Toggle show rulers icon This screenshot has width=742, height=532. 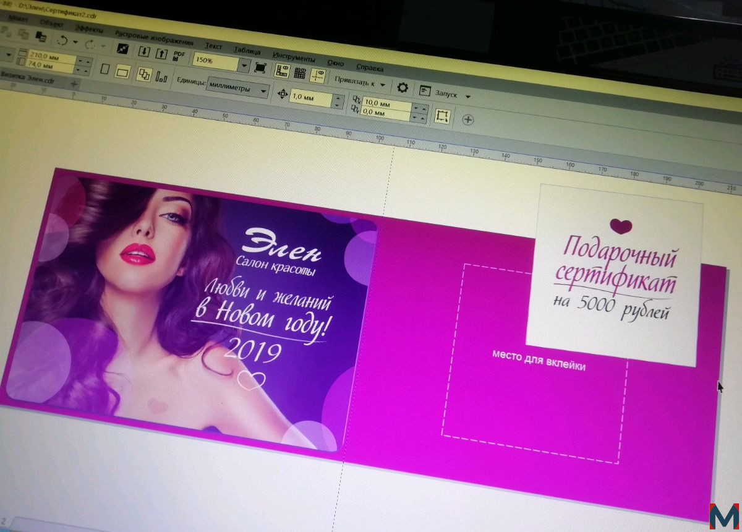tap(282, 70)
